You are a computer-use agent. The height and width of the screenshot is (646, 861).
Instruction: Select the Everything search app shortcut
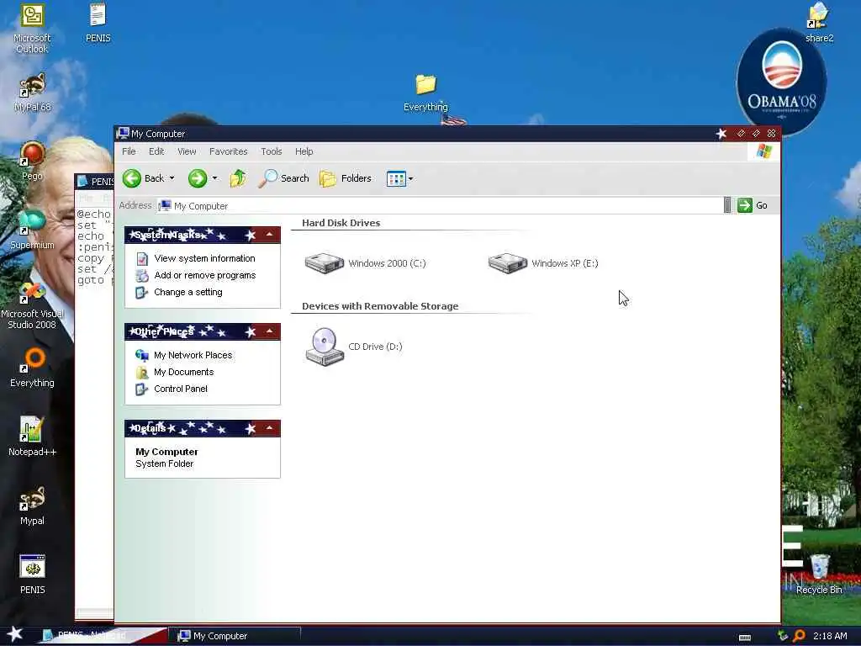pos(33,368)
